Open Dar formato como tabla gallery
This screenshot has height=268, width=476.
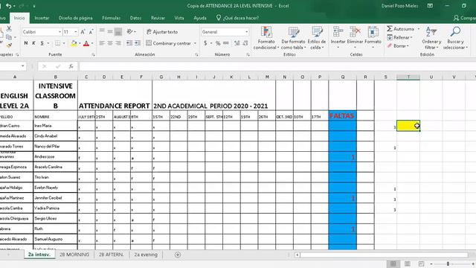pos(293,38)
